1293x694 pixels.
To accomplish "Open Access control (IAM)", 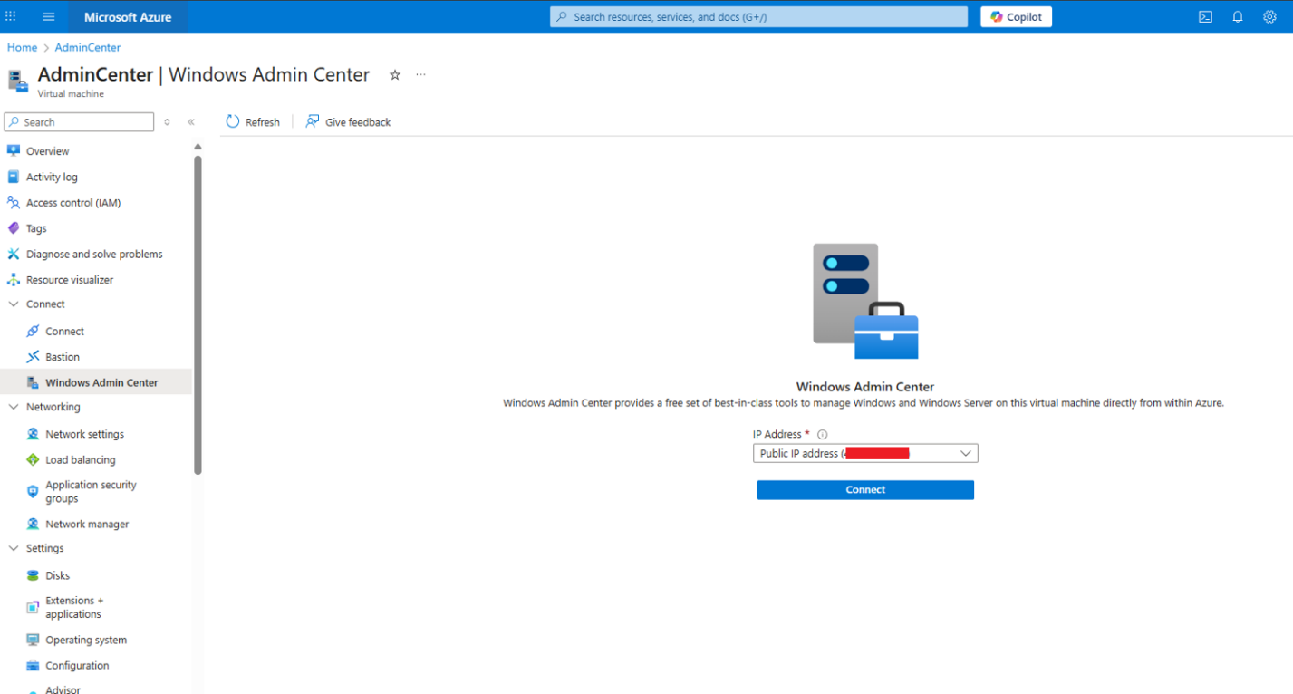I will (72, 203).
